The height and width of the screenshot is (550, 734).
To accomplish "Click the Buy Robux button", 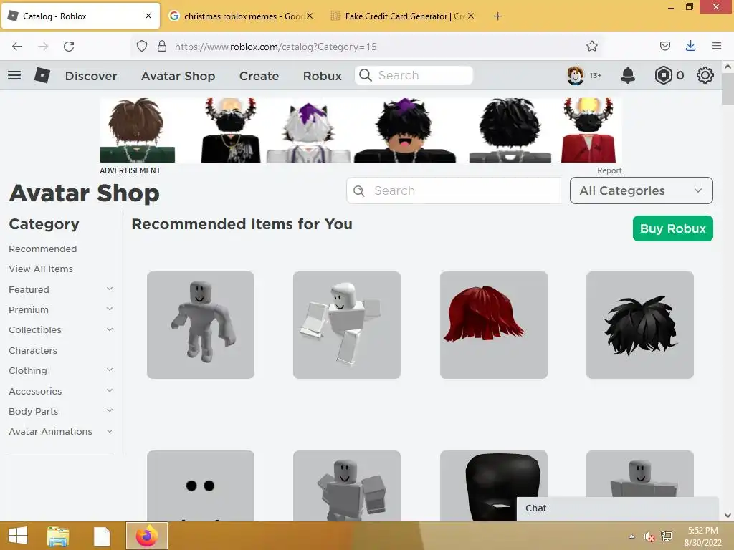I will tap(672, 228).
